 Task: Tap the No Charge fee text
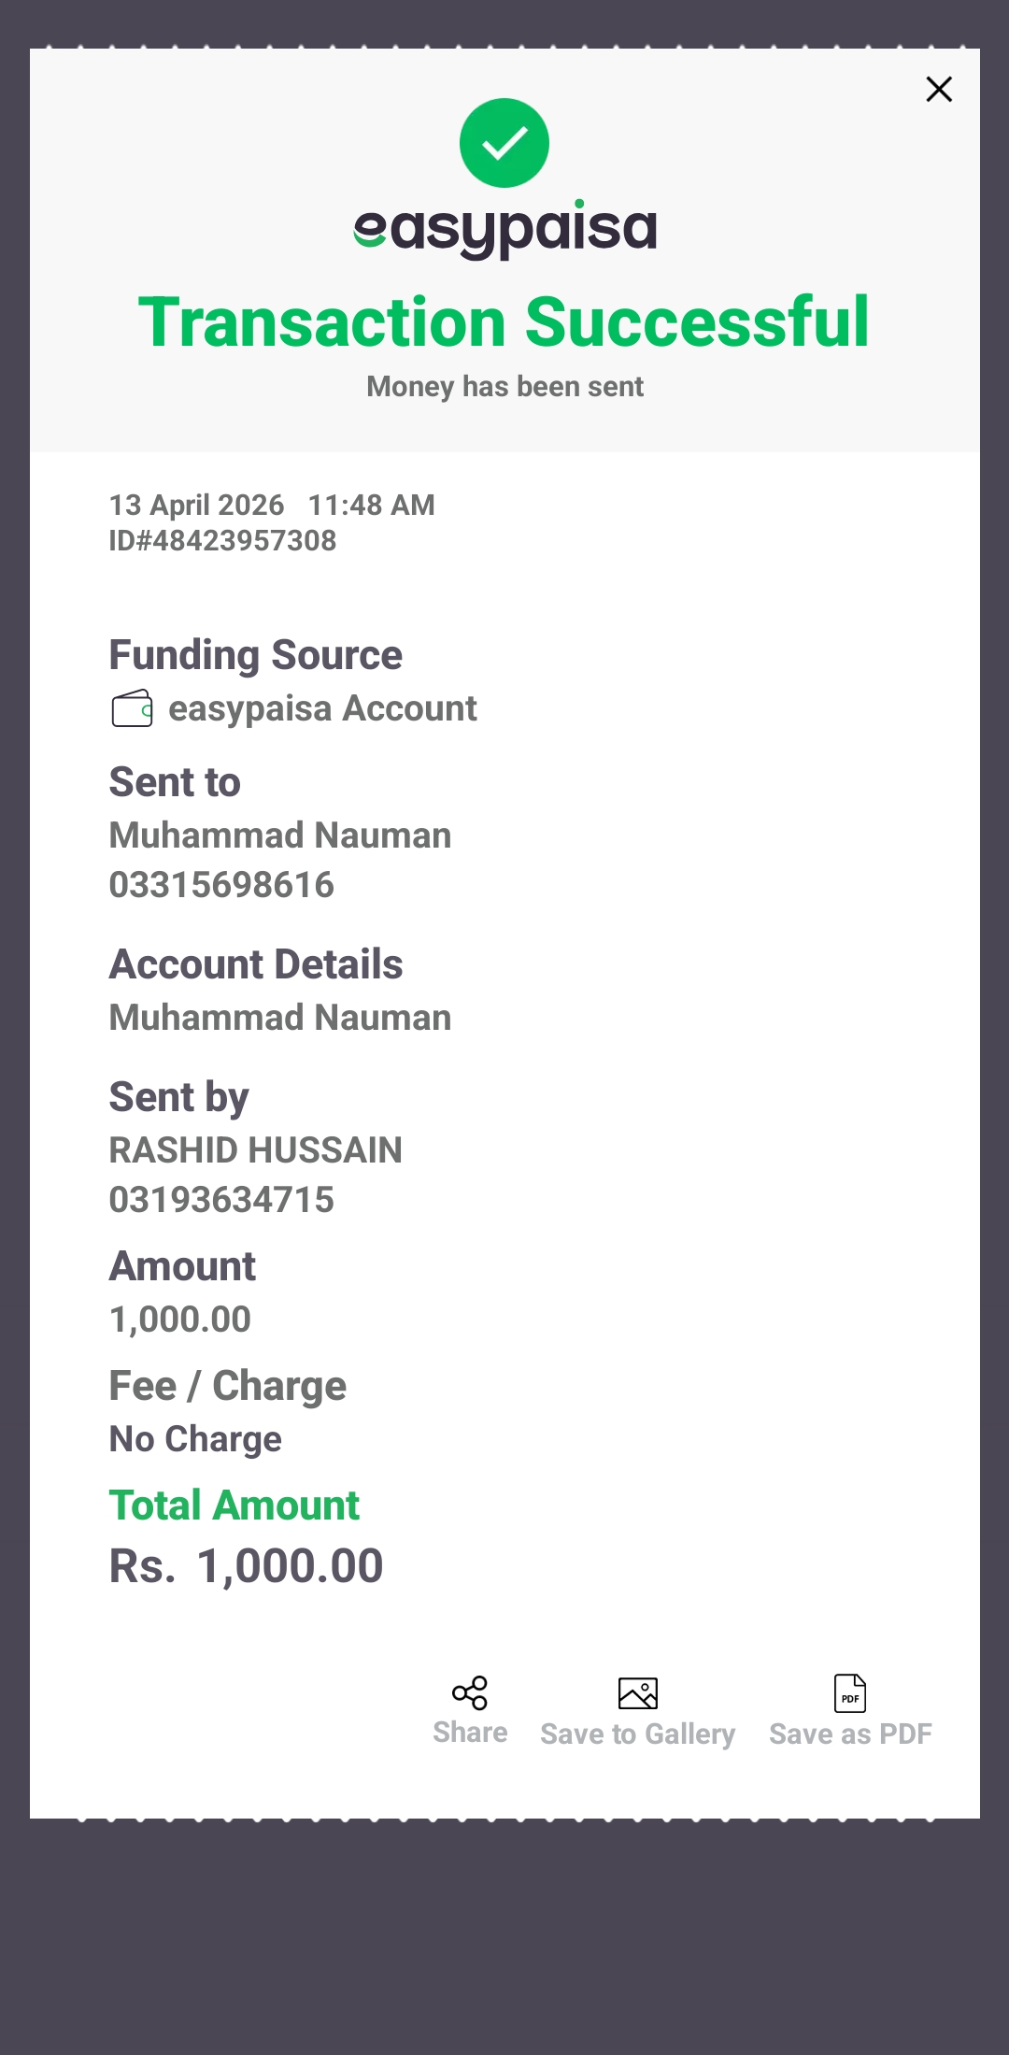coord(195,1439)
